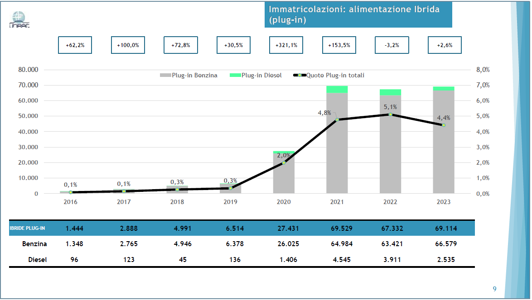
Task: Click the Diesel value 2.535 cell
Action: click(x=443, y=260)
